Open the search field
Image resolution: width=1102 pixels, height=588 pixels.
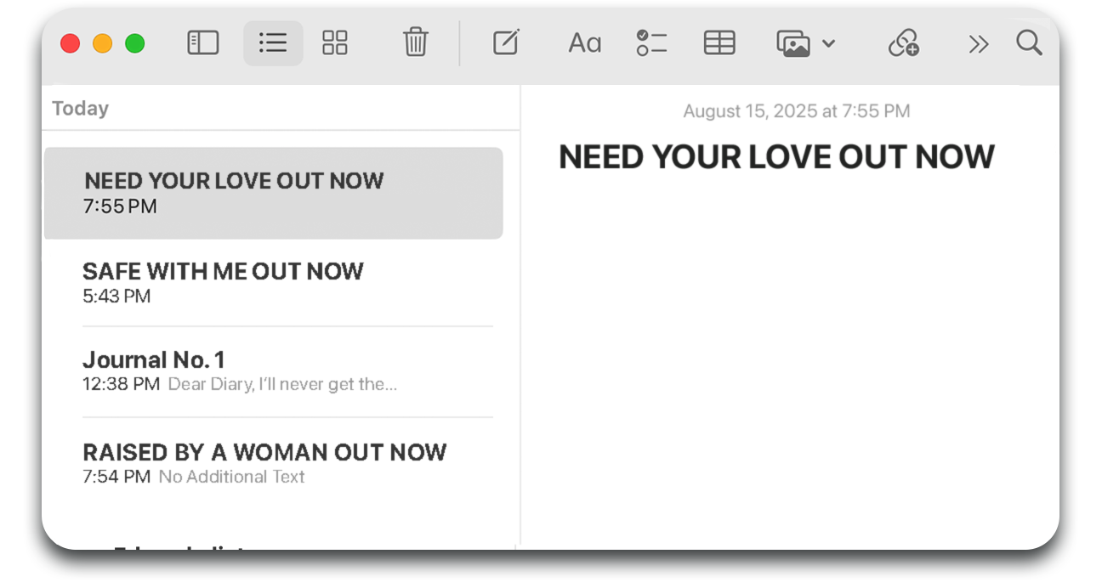[1029, 42]
